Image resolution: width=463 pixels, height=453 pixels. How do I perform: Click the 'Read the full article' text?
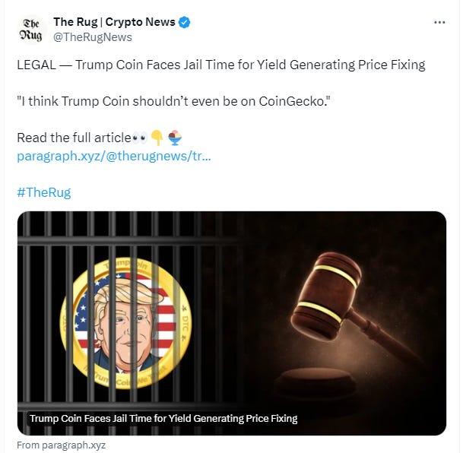pyautogui.click(x=74, y=138)
